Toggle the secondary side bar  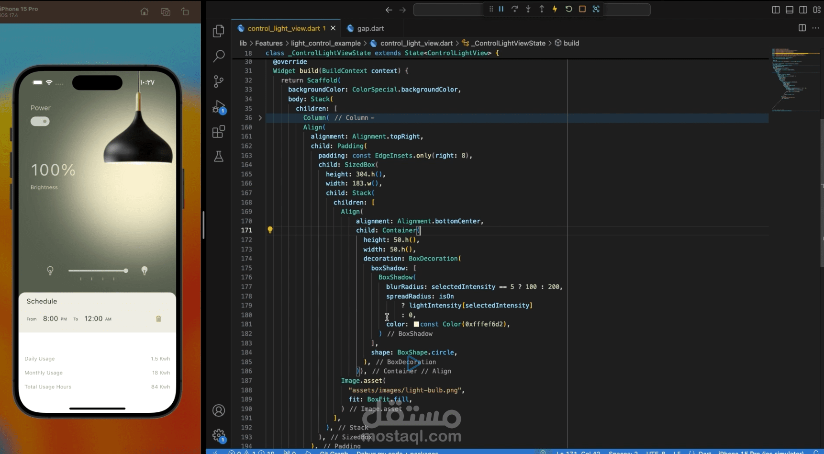(803, 10)
